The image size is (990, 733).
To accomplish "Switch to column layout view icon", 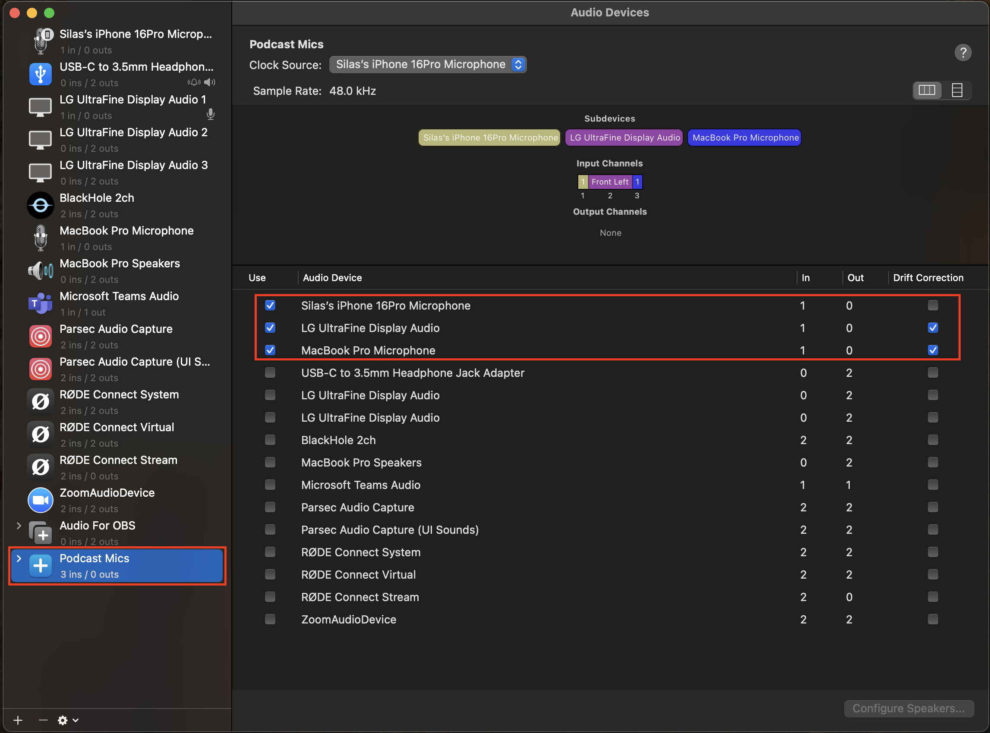I will click(x=927, y=91).
